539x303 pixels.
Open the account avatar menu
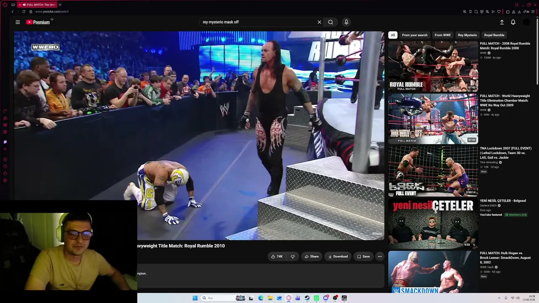(x=526, y=22)
